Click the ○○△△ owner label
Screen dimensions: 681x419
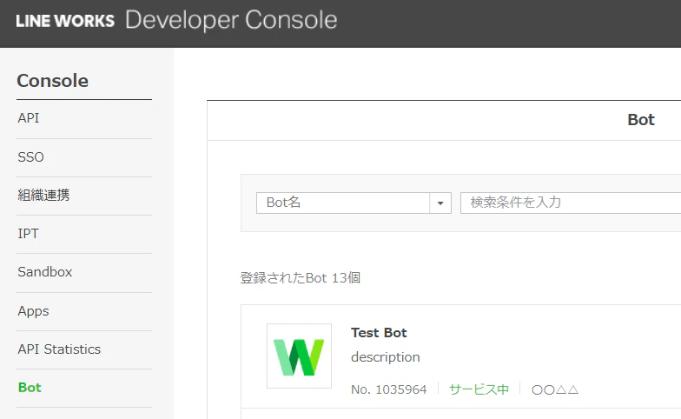coord(555,389)
